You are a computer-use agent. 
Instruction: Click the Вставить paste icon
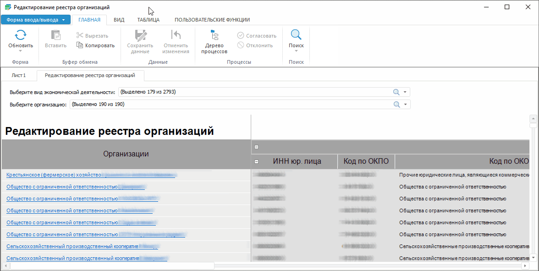[55, 35]
